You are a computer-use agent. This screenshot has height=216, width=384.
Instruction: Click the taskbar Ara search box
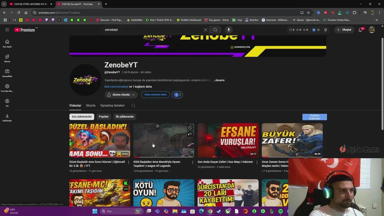pos(121,211)
